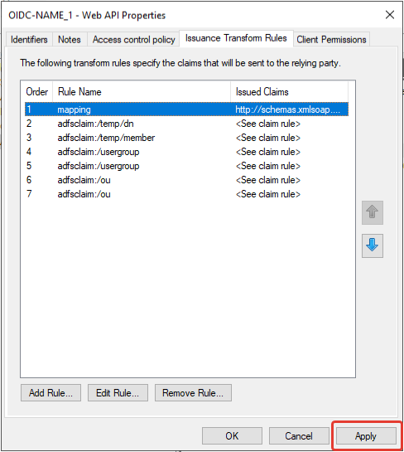
Task: Move selected rule down with blue arrow
Action: [372, 245]
